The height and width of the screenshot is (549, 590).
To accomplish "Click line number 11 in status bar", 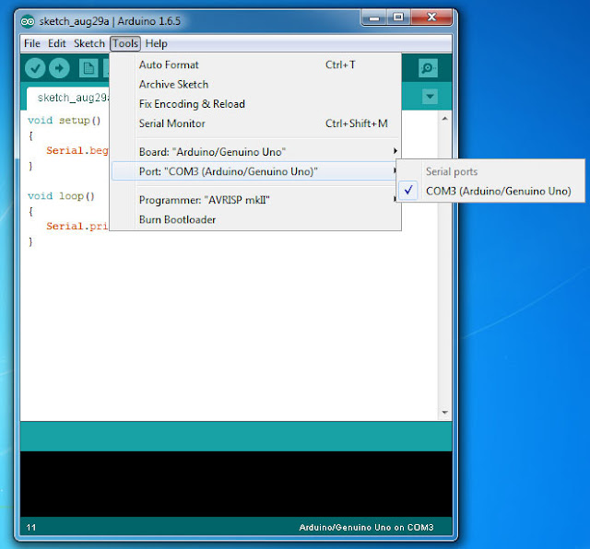I will tap(30, 528).
